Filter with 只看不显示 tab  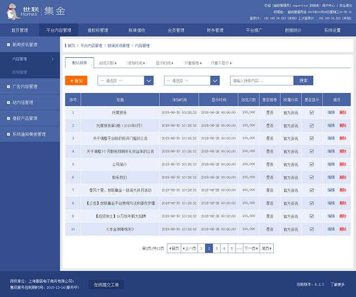coord(221,63)
